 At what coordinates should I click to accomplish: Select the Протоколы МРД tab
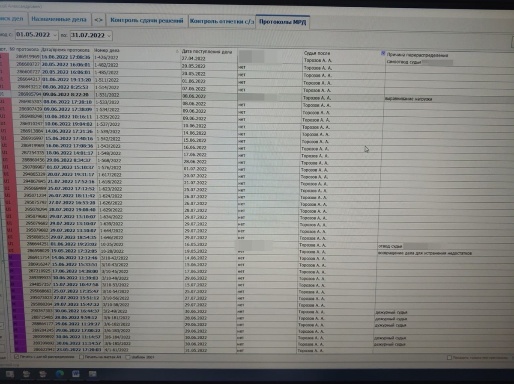click(x=282, y=22)
